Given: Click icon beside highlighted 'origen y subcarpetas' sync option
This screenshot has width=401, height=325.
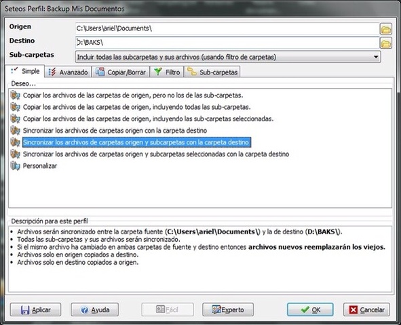Looking at the screenshot, I should pyautogui.click(x=16, y=142).
